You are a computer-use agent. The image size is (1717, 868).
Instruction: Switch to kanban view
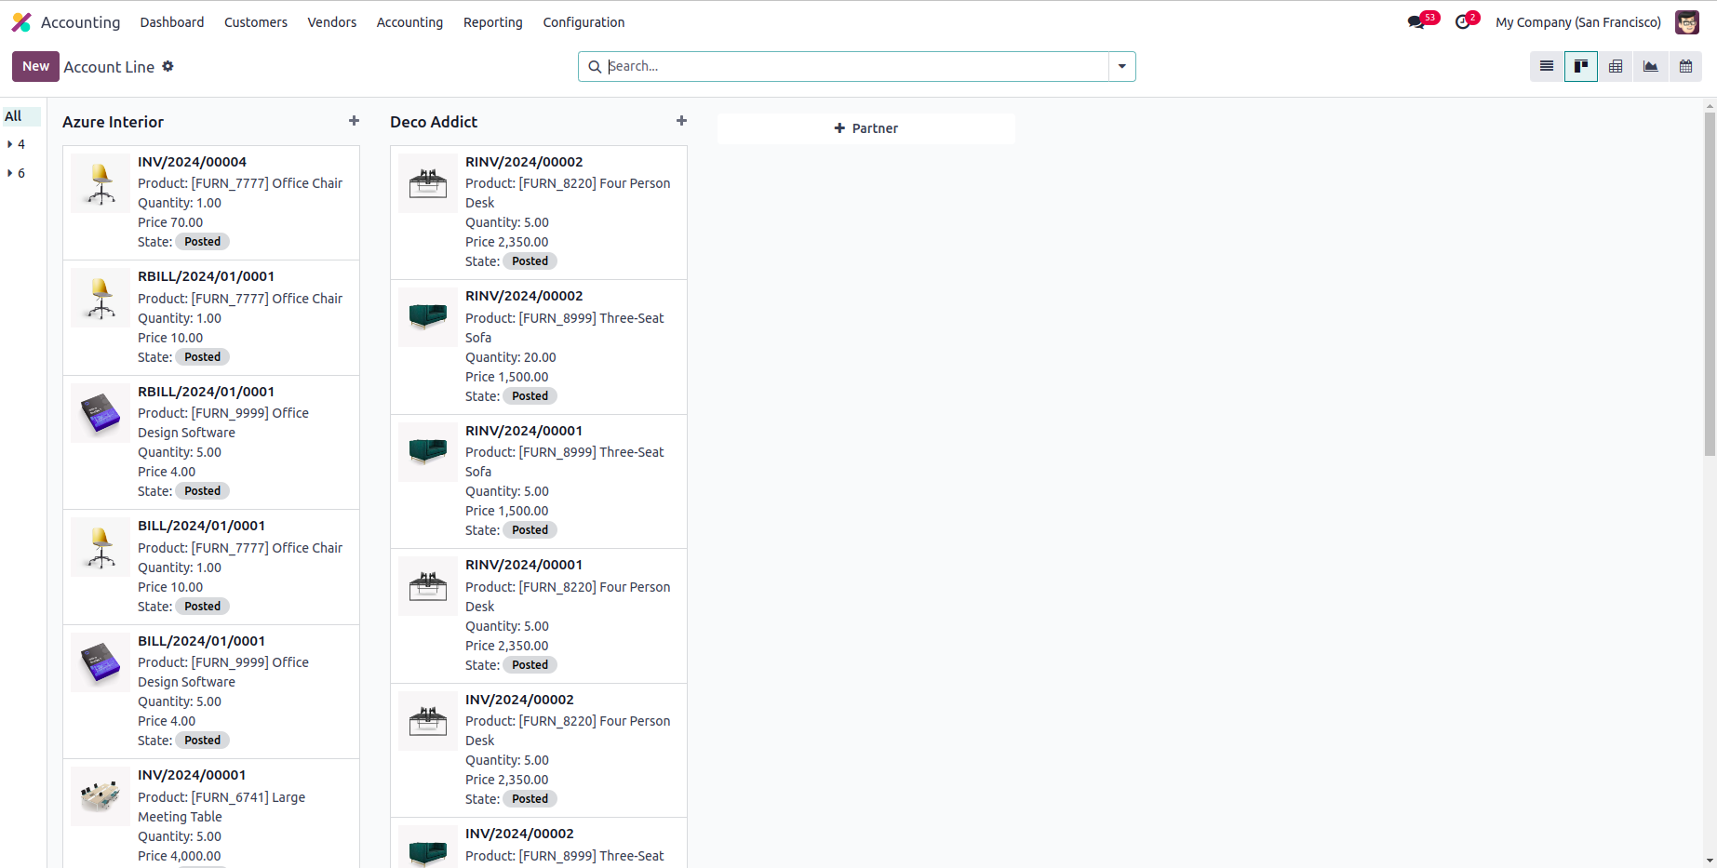pyautogui.click(x=1581, y=66)
